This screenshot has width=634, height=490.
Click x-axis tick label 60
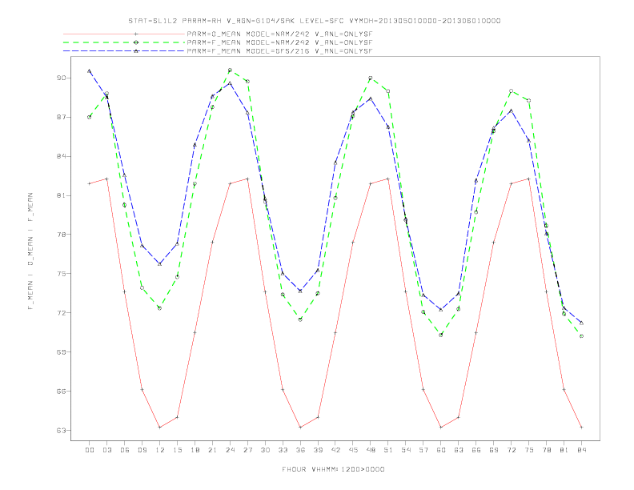click(441, 450)
